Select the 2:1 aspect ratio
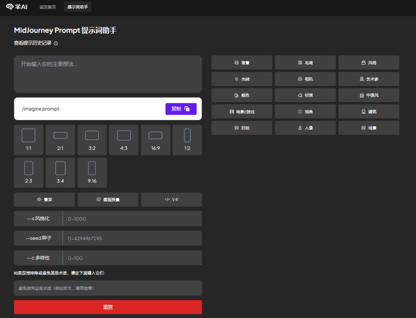416x318 pixels. click(60, 140)
